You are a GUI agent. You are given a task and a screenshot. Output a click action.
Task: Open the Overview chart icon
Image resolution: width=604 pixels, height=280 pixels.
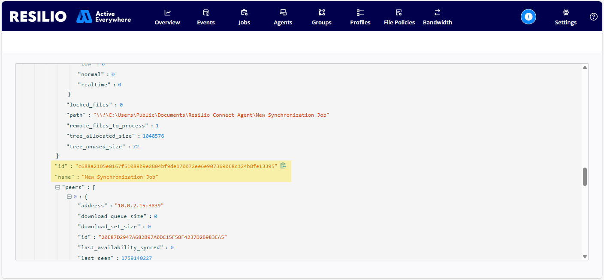(x=167, y=13)
